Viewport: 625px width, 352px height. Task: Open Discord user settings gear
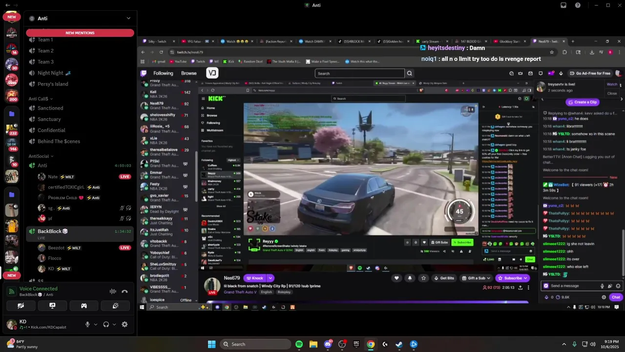(125, 324)
